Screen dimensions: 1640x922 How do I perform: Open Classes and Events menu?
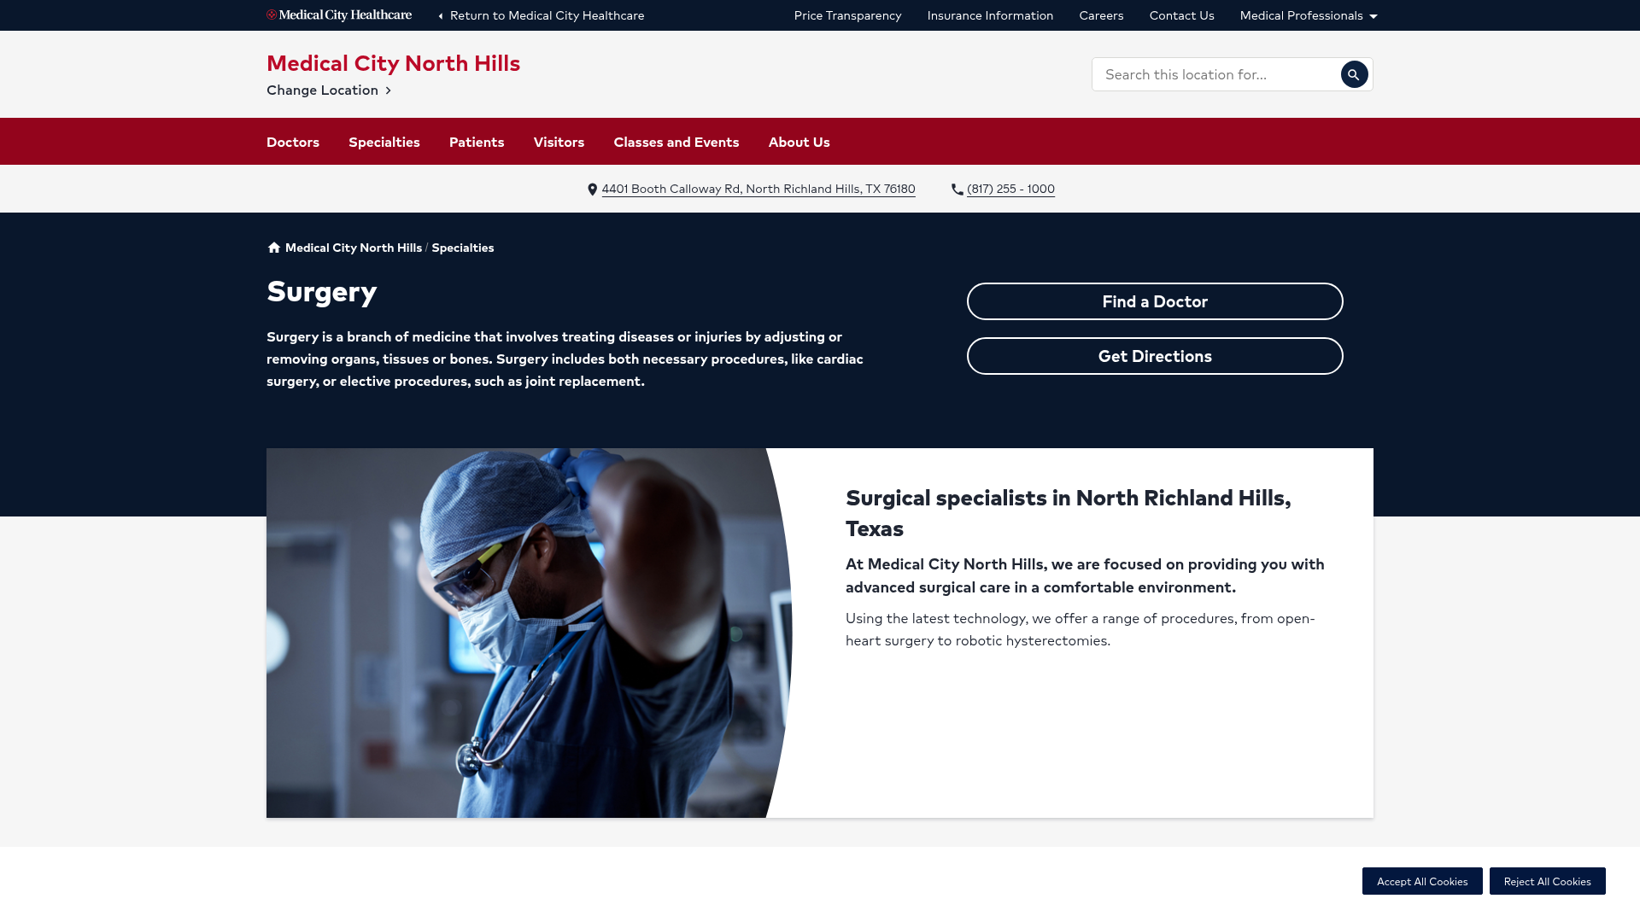point(676,142)
